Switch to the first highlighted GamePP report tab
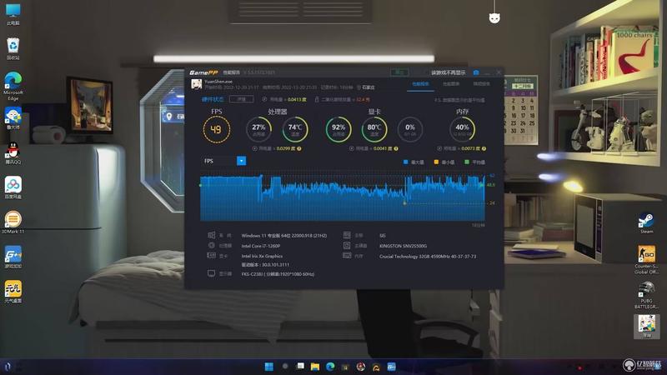The image size is (667, 375). point(421,84)
